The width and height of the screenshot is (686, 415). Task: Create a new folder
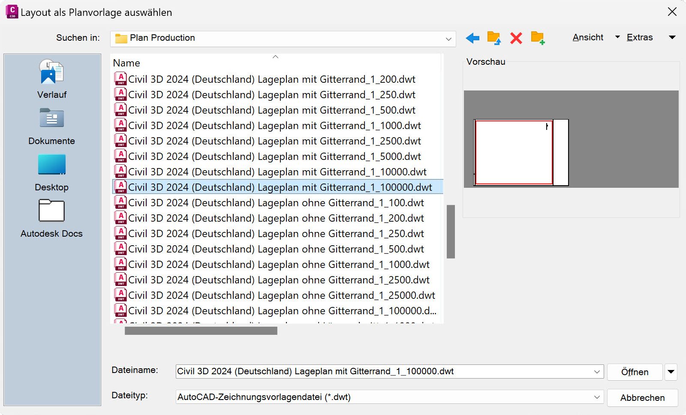pos(538,38)
